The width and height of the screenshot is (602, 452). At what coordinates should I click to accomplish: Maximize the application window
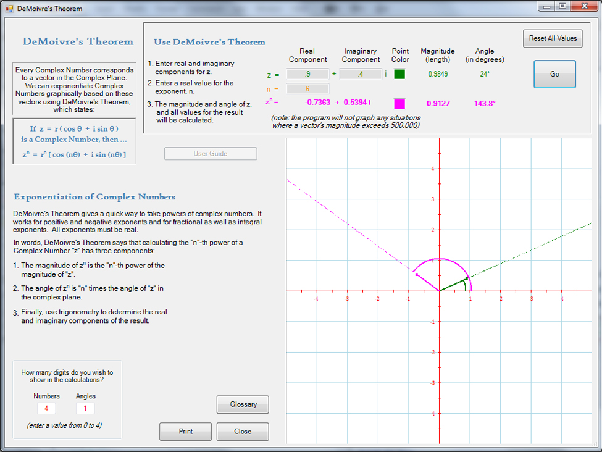(x=562, y=6)
